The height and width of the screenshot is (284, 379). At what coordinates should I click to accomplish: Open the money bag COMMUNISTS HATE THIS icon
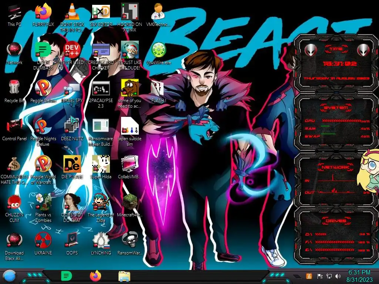14,170
